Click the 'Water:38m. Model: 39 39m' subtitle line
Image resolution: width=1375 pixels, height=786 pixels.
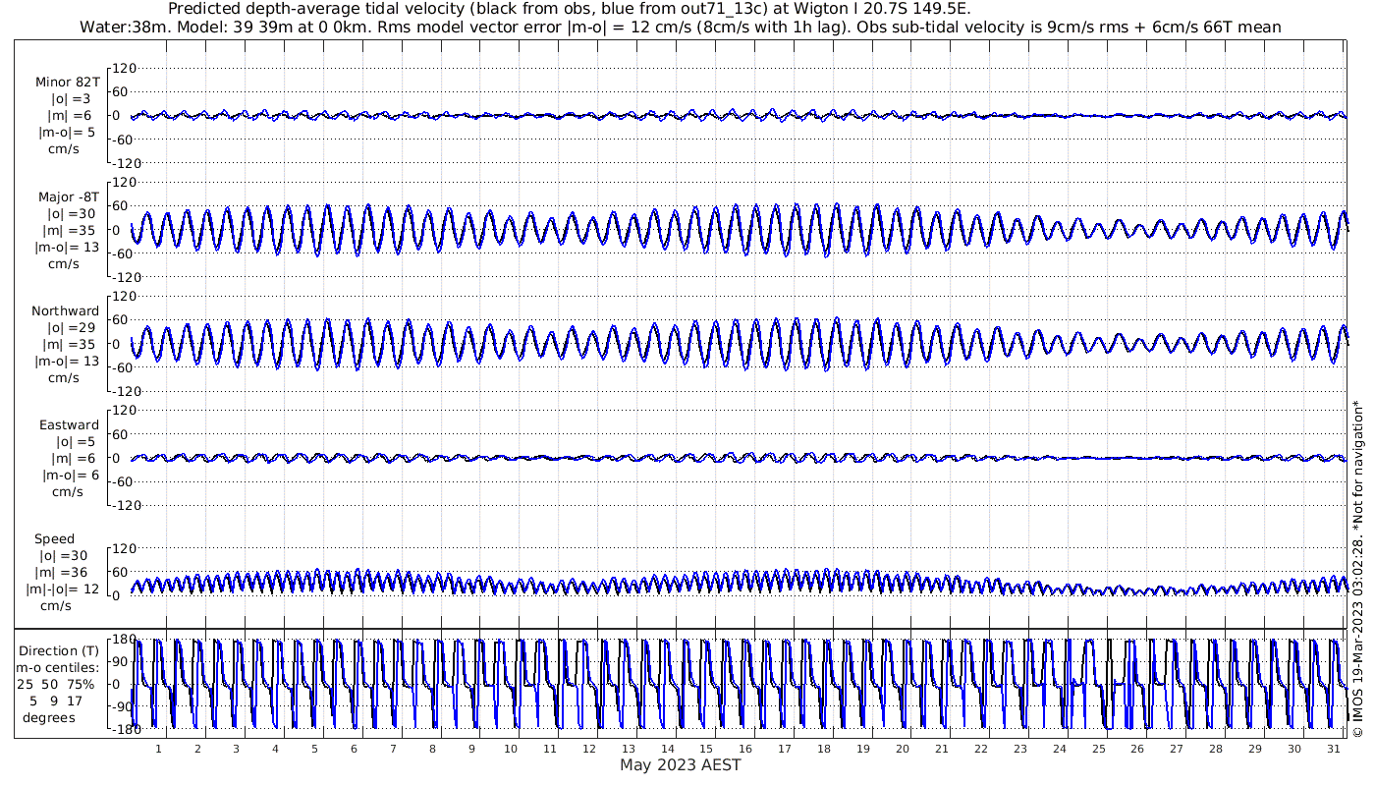[681, 27]
